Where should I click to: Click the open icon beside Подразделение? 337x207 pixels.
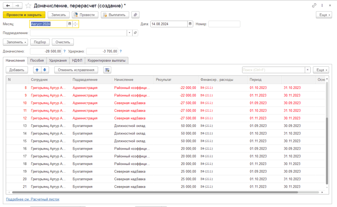click(135, 33)
